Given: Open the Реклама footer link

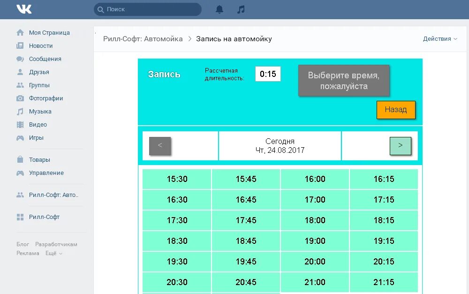Looking at the screenshot, I should coord(28,253).
